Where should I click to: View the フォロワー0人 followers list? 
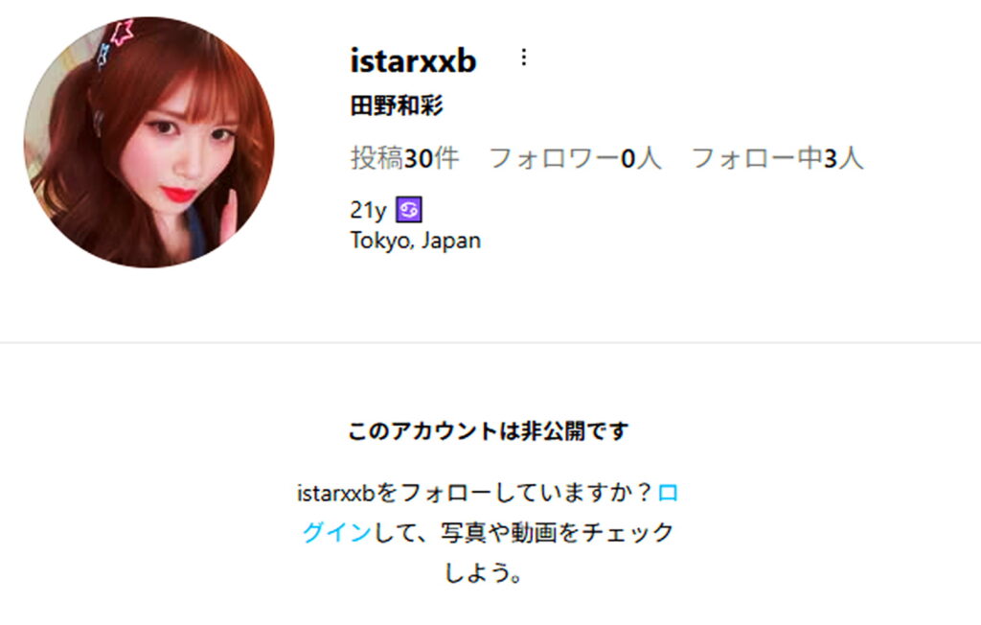pyautogui.click(x=575, y=158)
